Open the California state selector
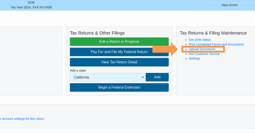 tap(107, 77)
